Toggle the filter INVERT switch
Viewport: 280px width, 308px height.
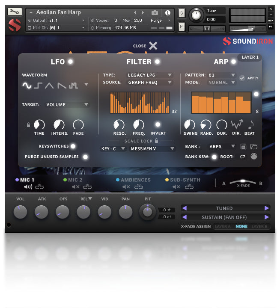[x=158, y=124]
